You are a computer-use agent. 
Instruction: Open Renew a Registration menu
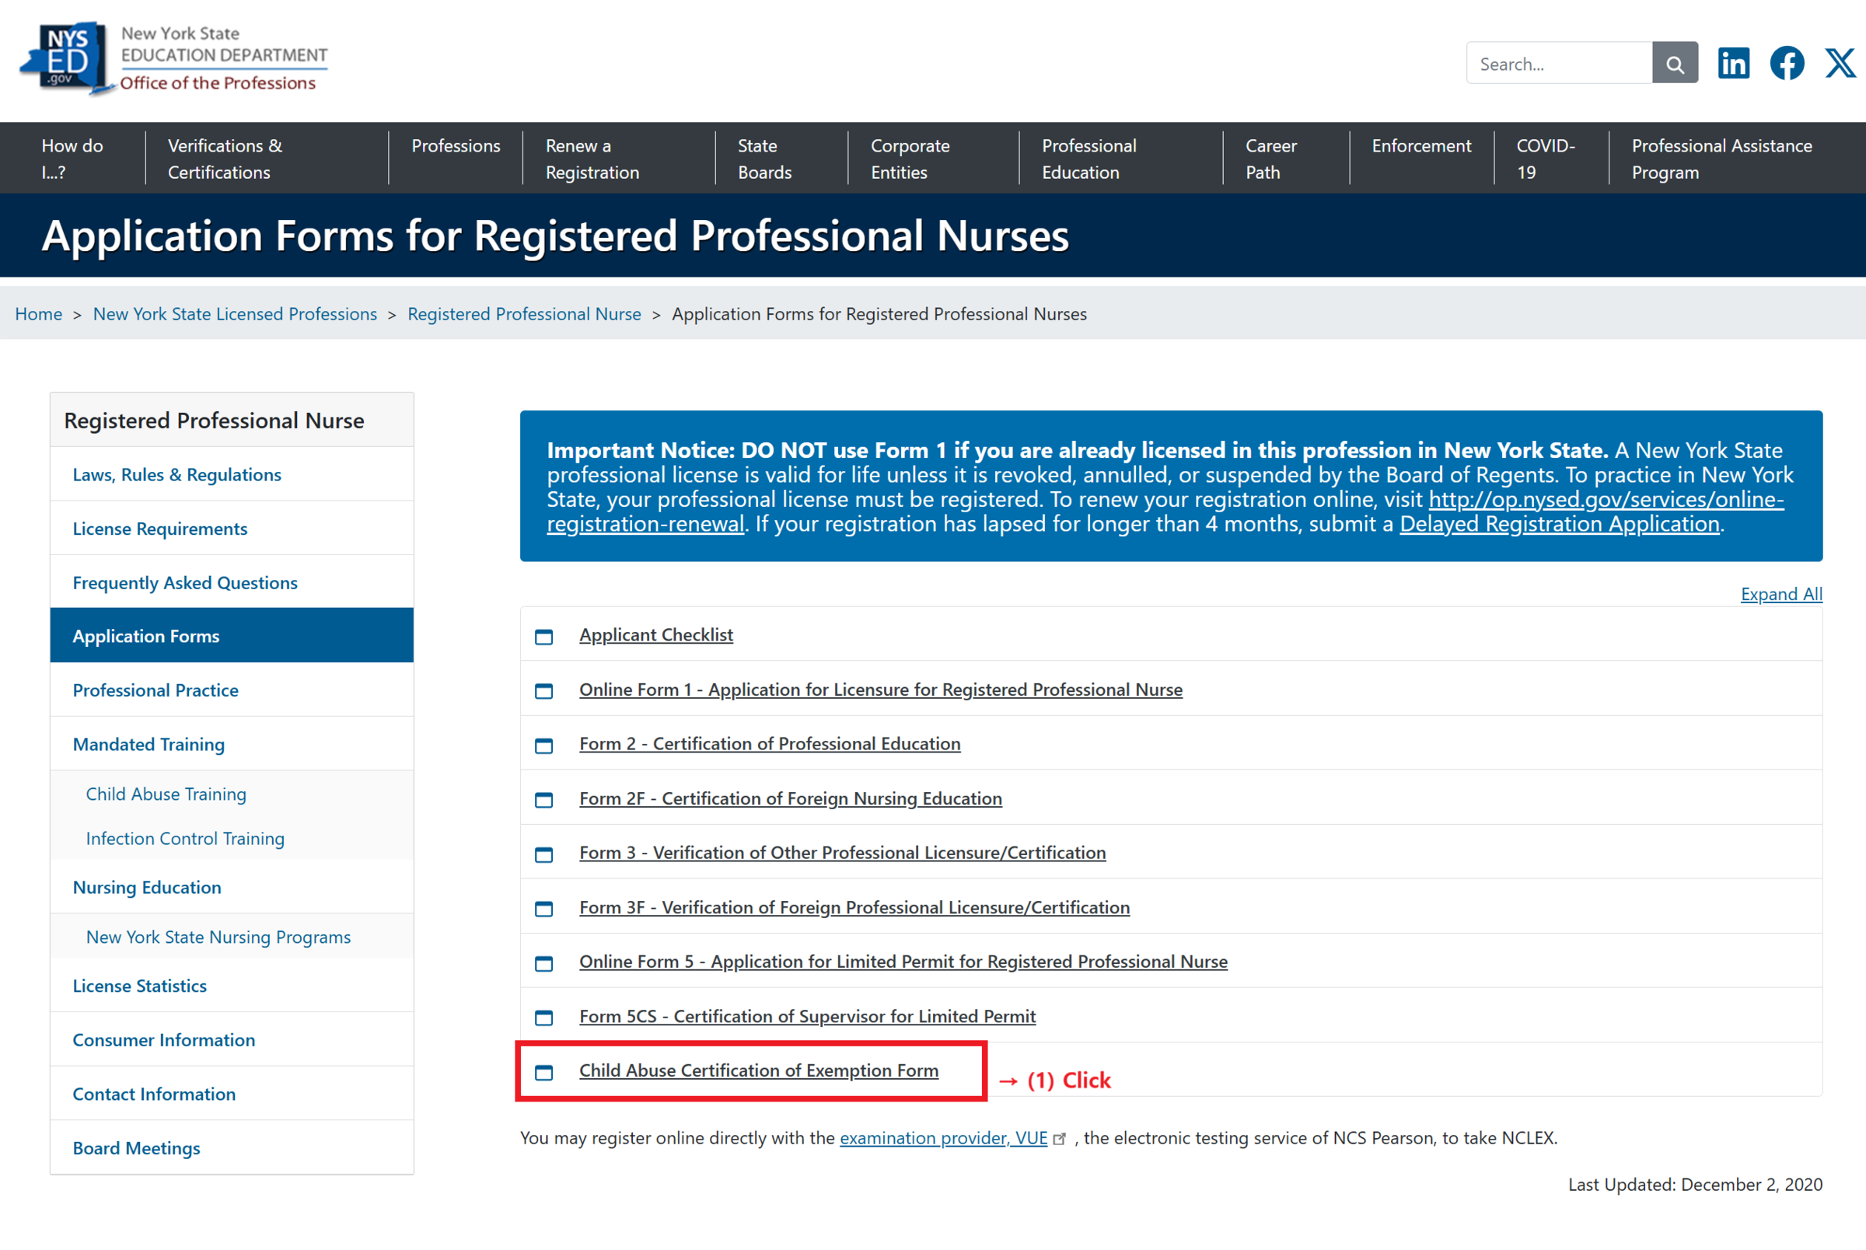592,158
